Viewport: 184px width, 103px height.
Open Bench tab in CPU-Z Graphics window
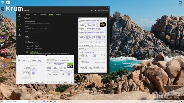point(65,58)
